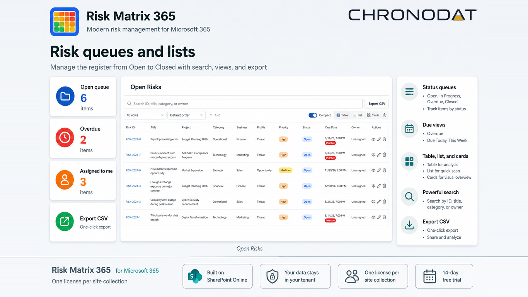View RISK-2024-6 via its eye icon
Viewport: 528px width, 297px height.
click(x=373, y=170)
